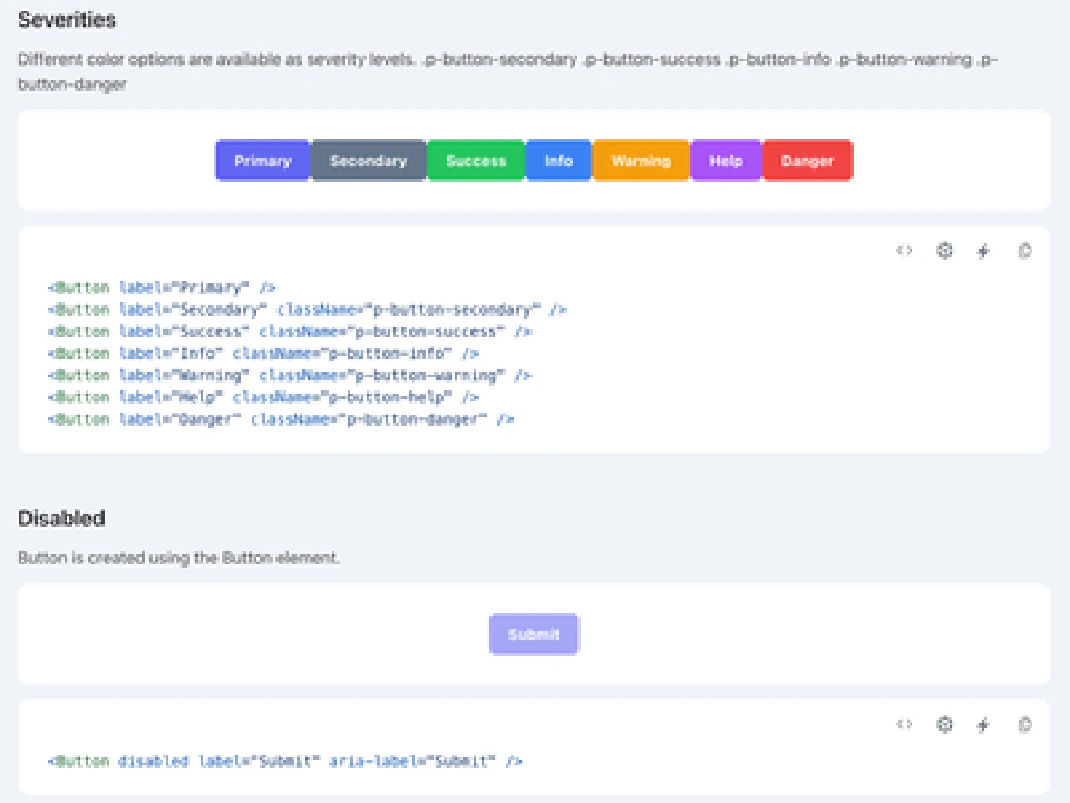Click the orange Warning button

(x=641, y=161)
